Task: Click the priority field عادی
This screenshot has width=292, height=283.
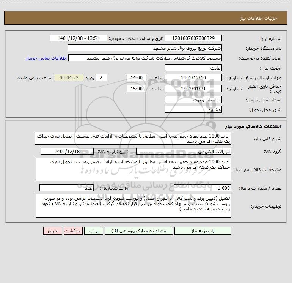Action: [x=193, y=68]
